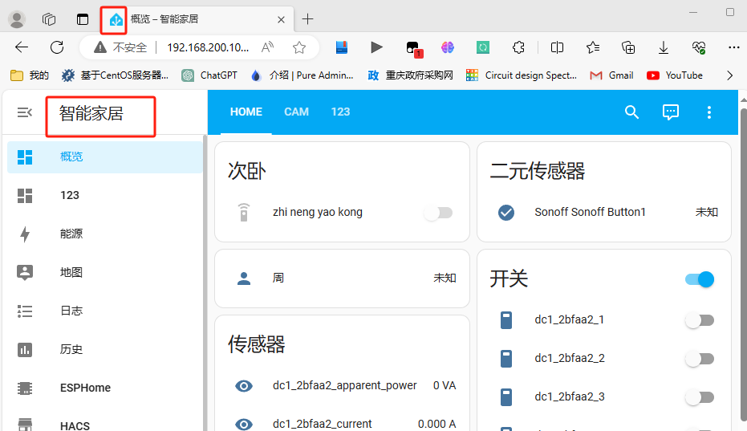This screenshot has width=747, height=431.
Task: Open the 能源 energy panel
Action: [71, 234]
